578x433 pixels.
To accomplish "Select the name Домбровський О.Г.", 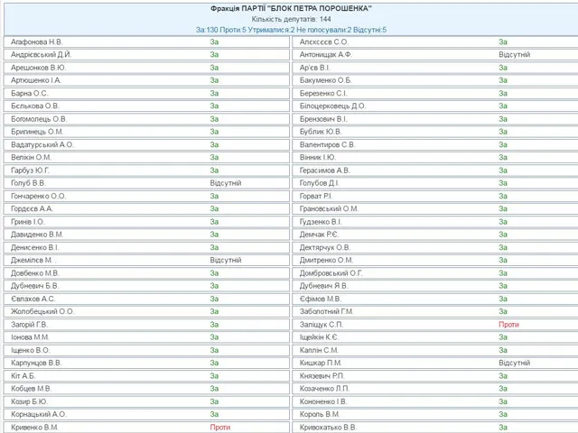I will click(x=331, y=272).
